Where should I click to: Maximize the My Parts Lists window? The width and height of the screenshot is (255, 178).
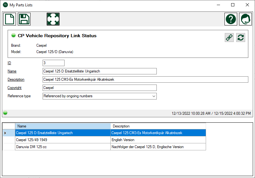pyautogui.click(x=233, y=5)
